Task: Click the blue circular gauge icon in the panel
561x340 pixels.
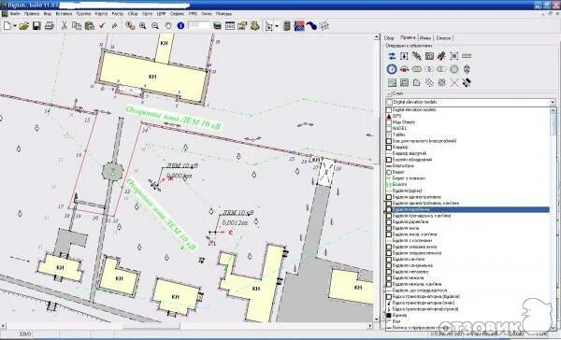Action: coord(392,69)
